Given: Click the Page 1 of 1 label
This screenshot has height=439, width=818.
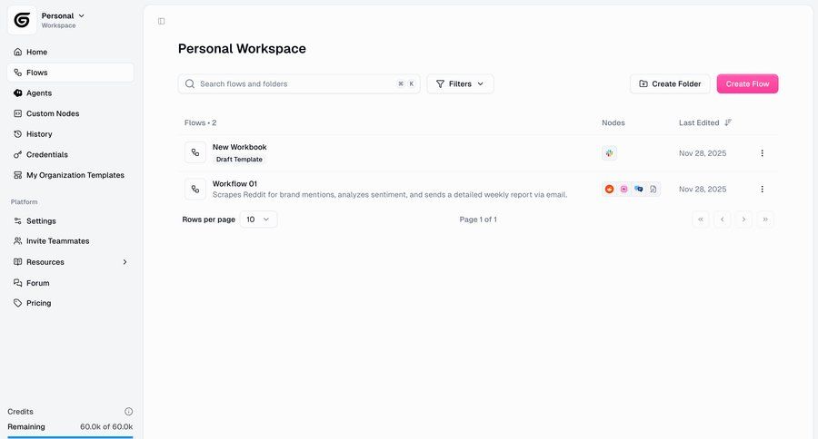Looking at the screenshot, I should click(478, 219).
